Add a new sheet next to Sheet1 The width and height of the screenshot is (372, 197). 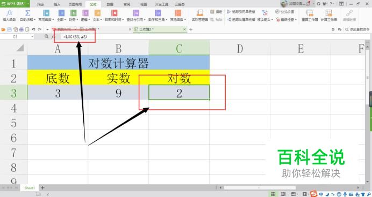[42, 188]
